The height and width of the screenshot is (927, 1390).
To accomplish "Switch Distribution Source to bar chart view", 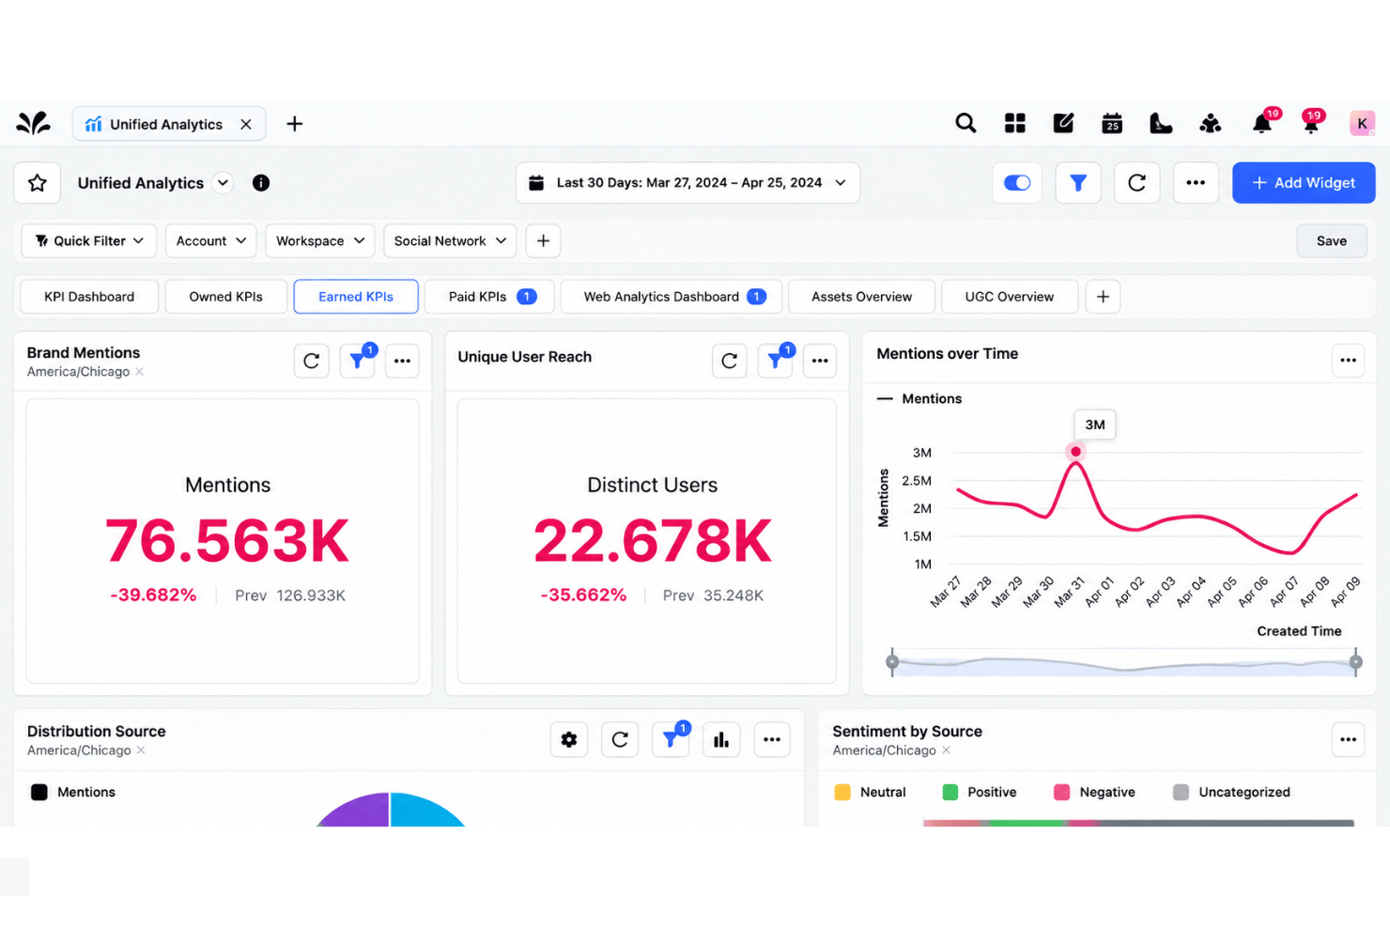I will click(721, 740).
